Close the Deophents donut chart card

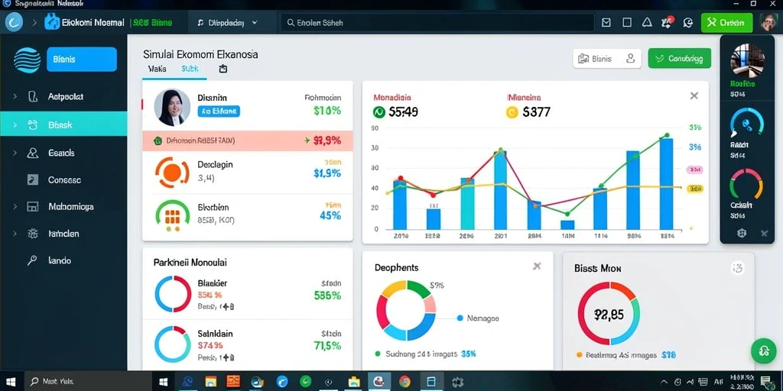tap(537, 266)
